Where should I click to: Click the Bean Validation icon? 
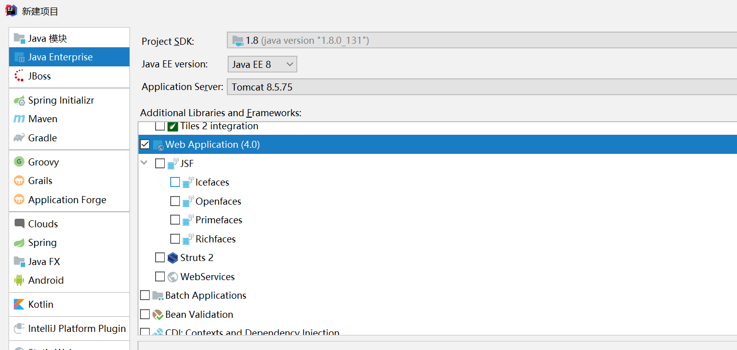(x=158, y=314)
